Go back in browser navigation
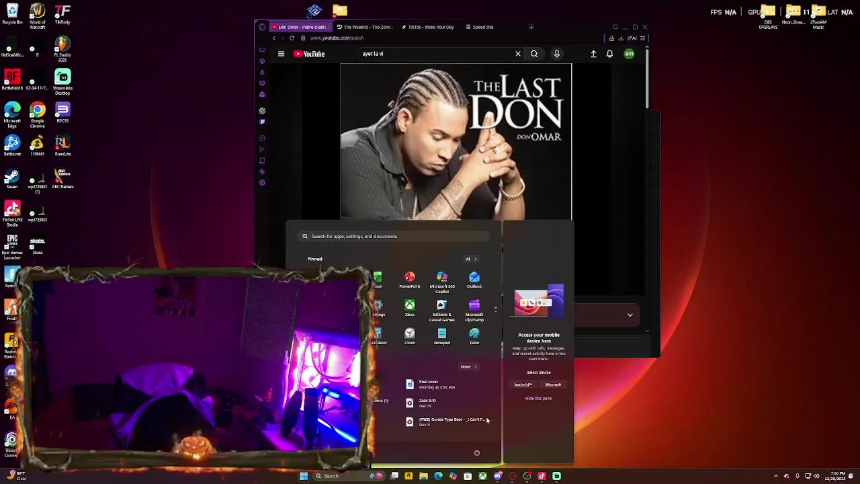 point(273,38)
